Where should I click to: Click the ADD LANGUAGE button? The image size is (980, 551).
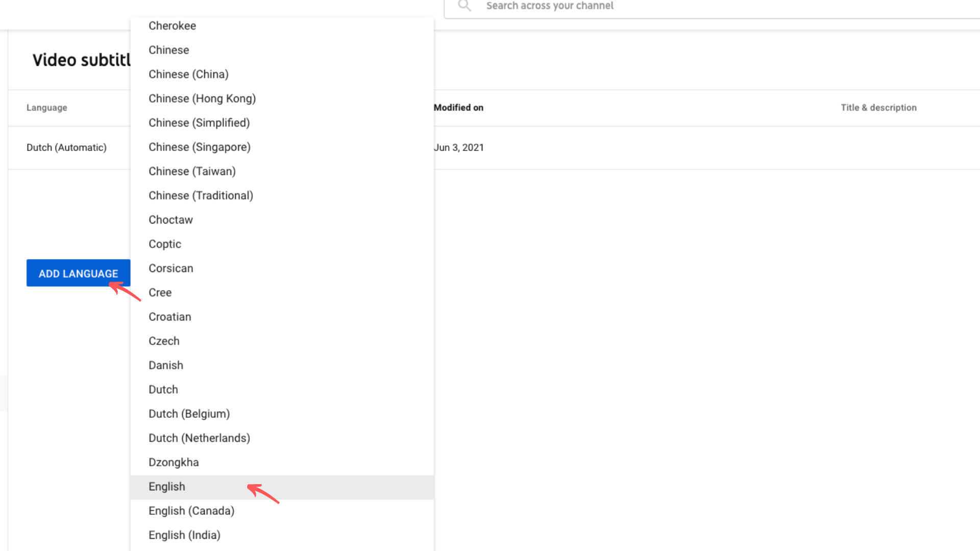pos(78,272)
